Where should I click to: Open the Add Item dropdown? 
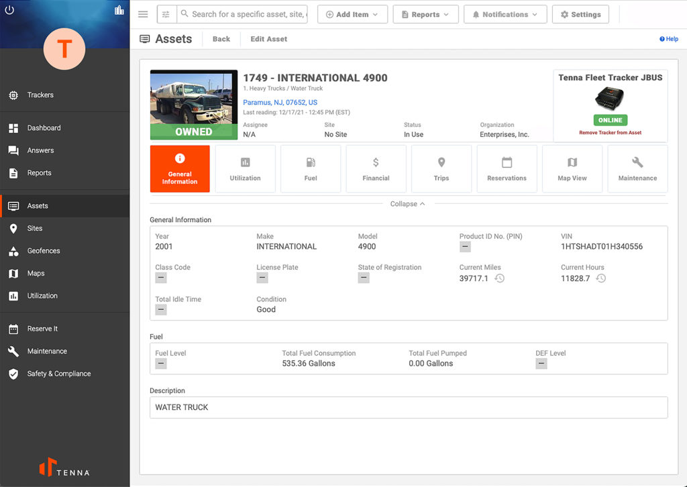point(352,15)
